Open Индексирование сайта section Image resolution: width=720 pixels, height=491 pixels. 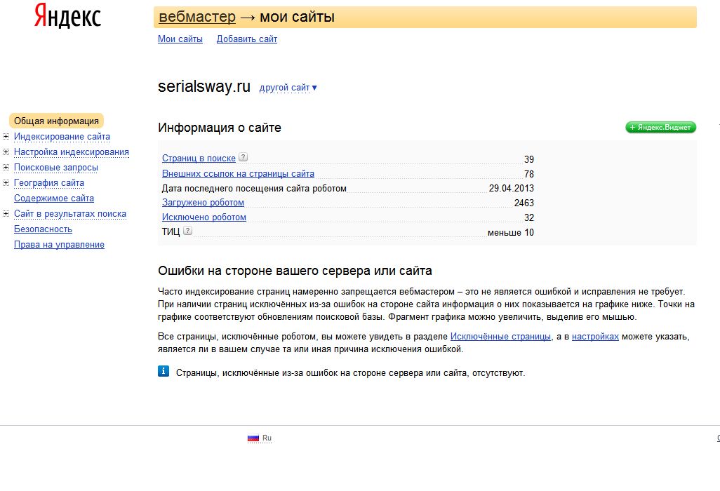pos(62,137)
